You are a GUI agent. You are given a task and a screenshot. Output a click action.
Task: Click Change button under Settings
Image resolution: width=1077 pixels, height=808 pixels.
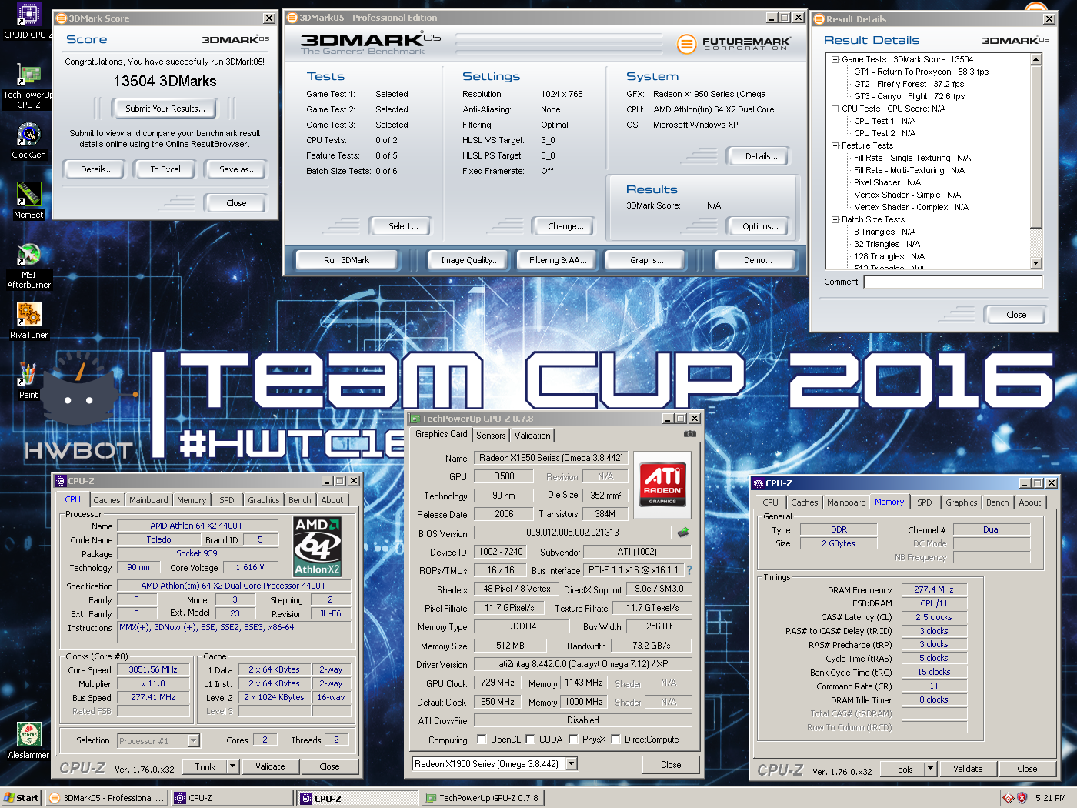(x=565, y=226)
